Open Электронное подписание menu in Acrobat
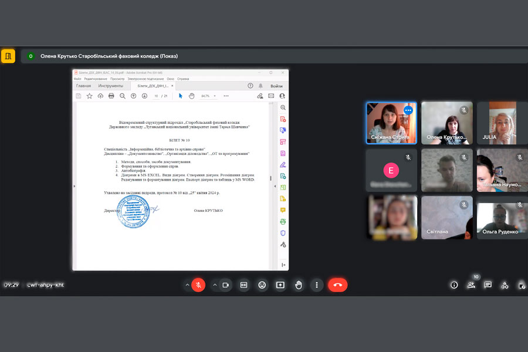 (145, 79)
